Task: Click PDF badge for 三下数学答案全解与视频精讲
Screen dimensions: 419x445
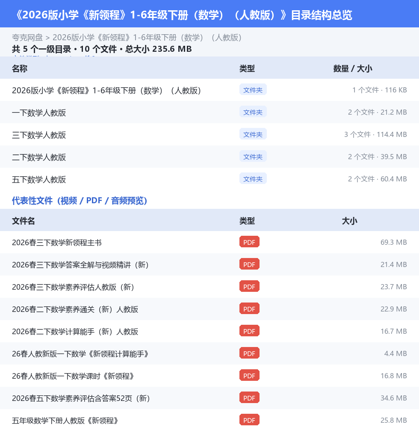Action: point(249,264)
